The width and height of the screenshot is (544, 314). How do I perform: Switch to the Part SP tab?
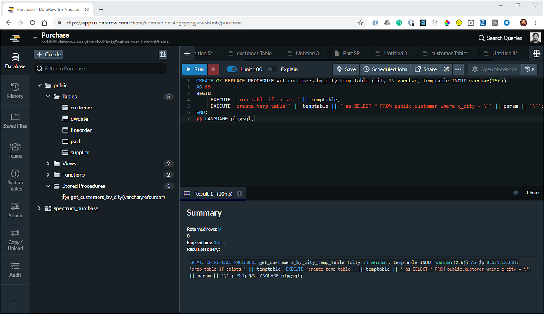tap(350, 53)
